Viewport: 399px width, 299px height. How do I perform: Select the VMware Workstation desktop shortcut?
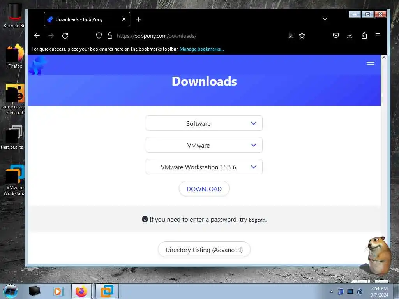tap(14, 181)
